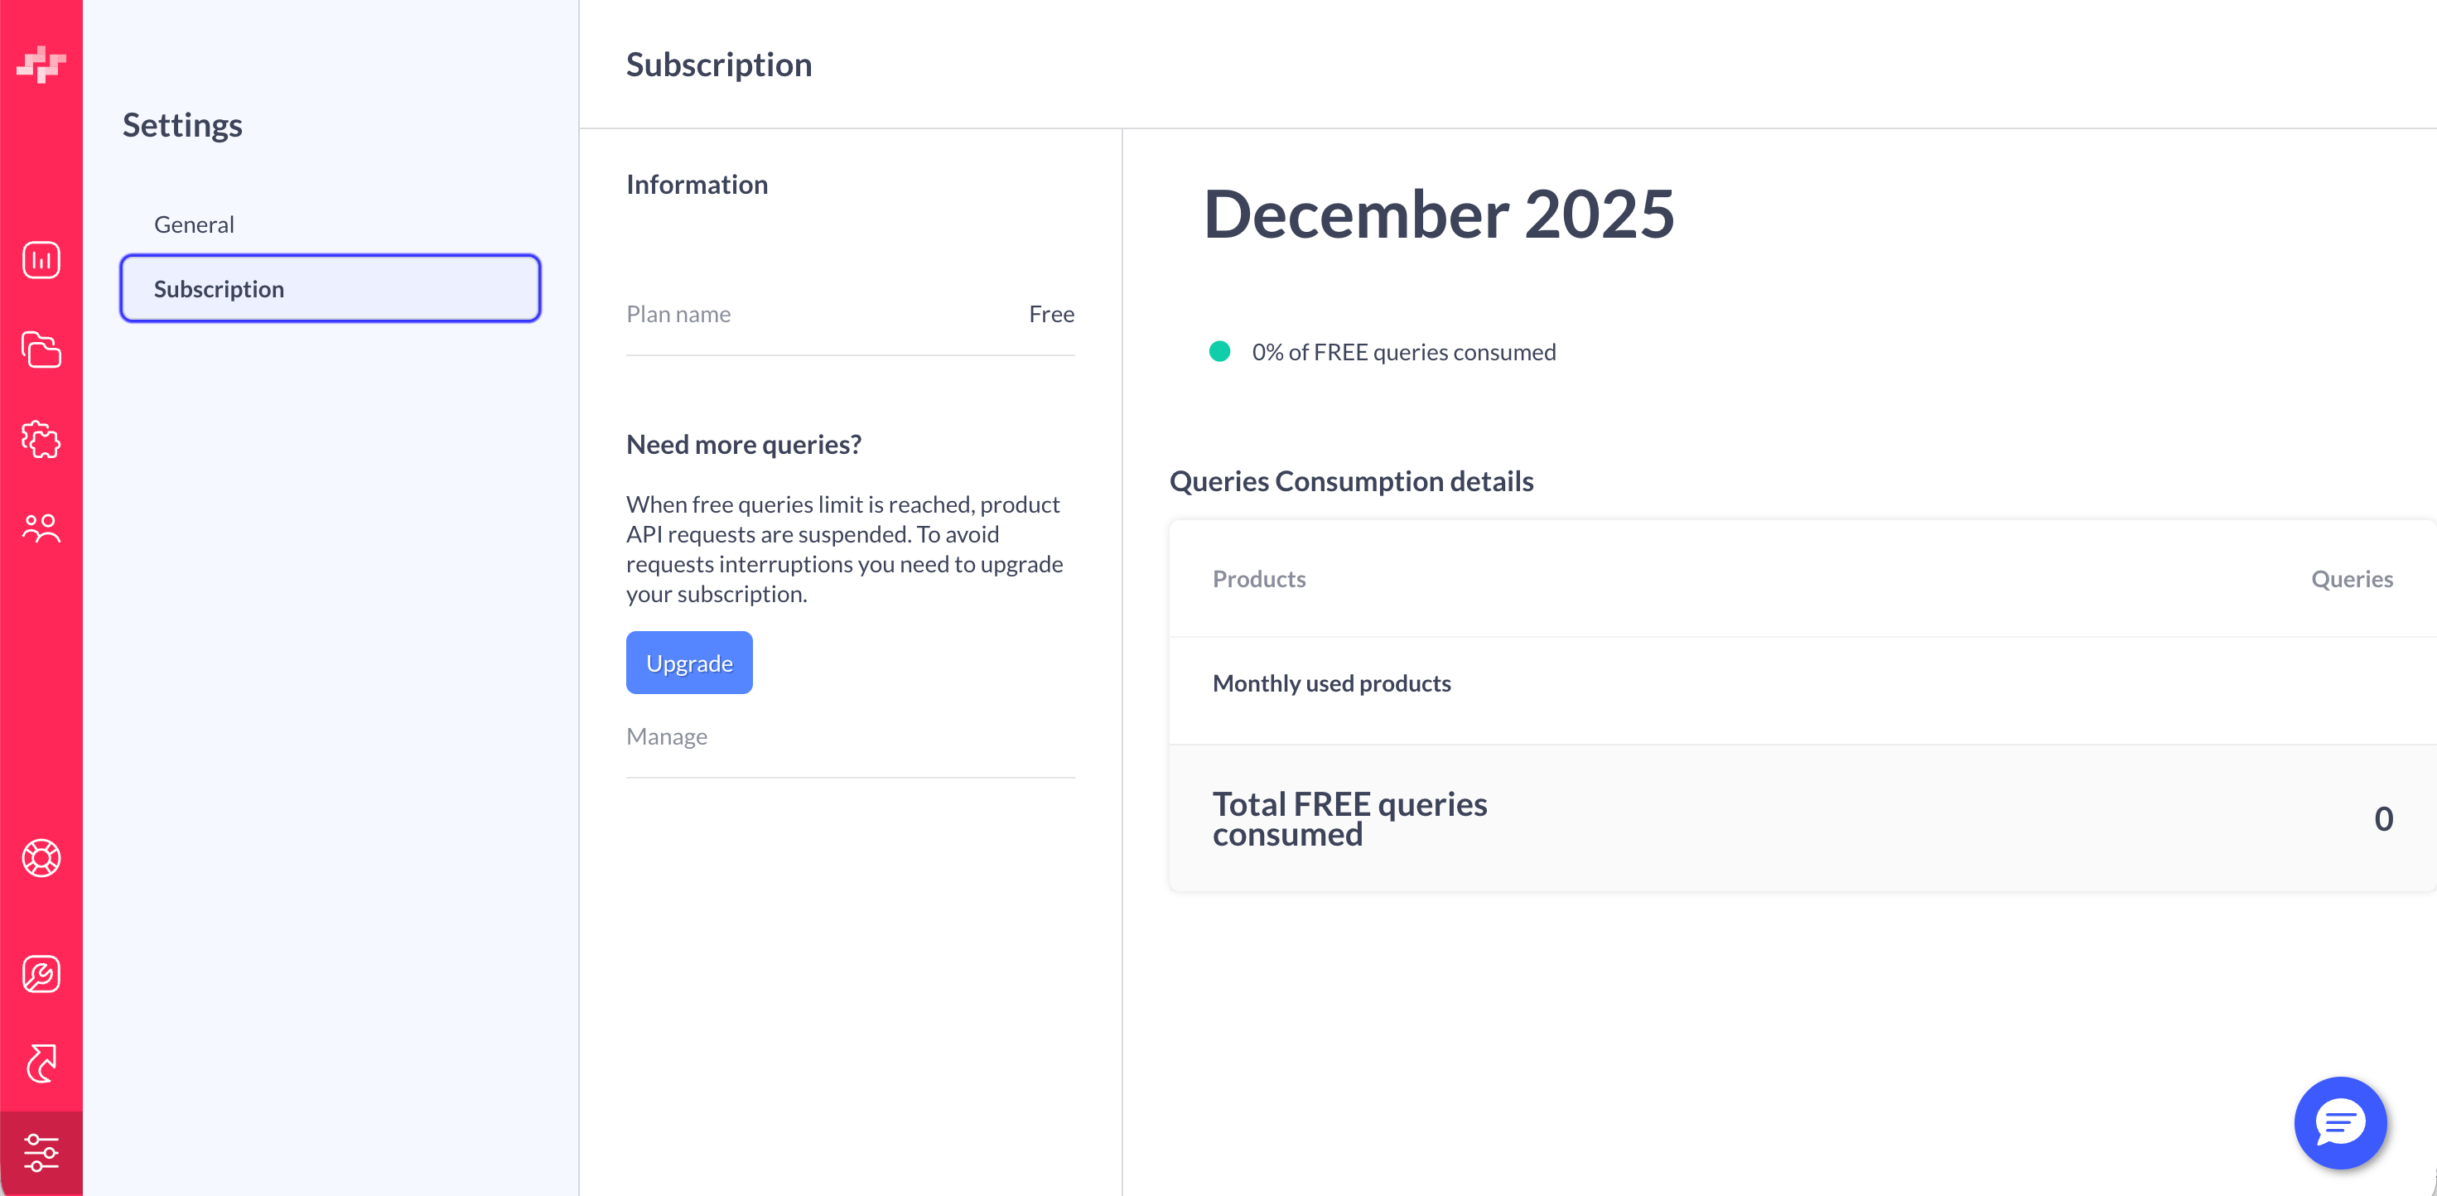
Task: Click the green consumption status dot
Action: [1219, 352]
